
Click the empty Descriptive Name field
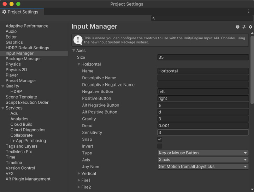click(203, 78)
